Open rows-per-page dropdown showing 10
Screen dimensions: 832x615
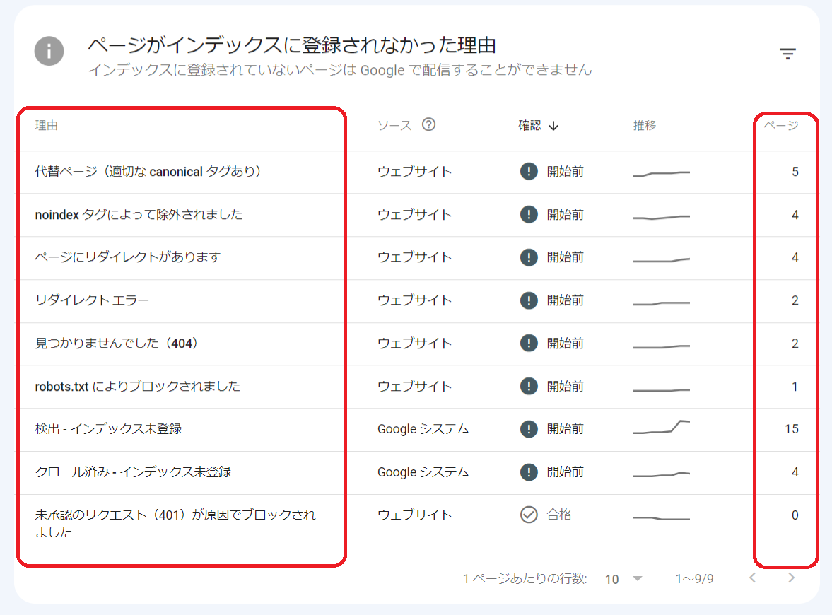coord(623,579)
